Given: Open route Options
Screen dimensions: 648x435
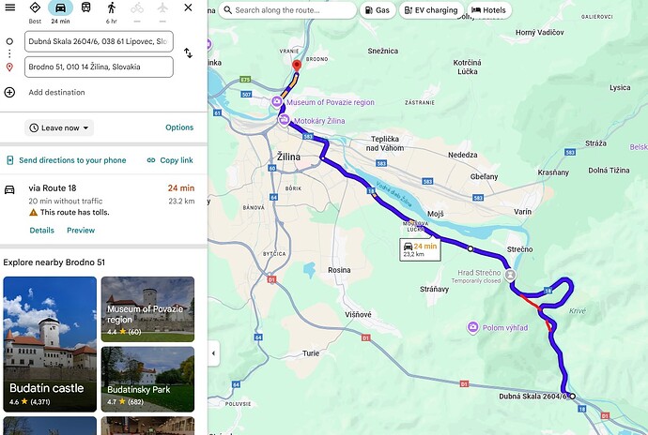Looking at the screenshot, I should 179,127.
